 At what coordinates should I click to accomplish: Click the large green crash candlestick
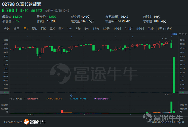pos(174,75)
